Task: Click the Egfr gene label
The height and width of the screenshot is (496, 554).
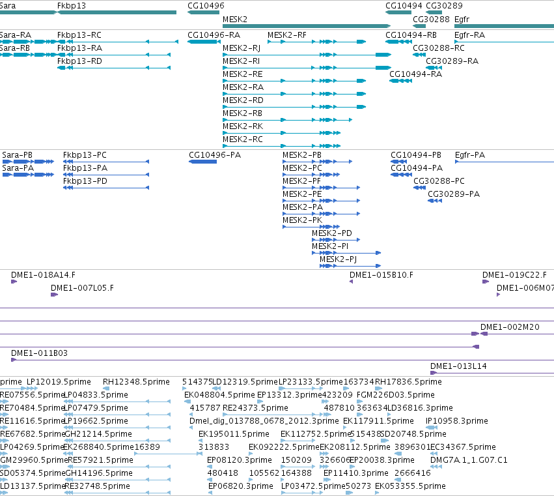Action: [462, 19]
